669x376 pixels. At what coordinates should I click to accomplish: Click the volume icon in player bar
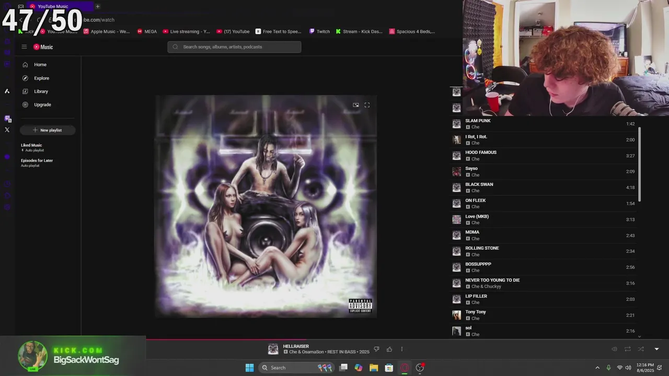pos(614,349)
